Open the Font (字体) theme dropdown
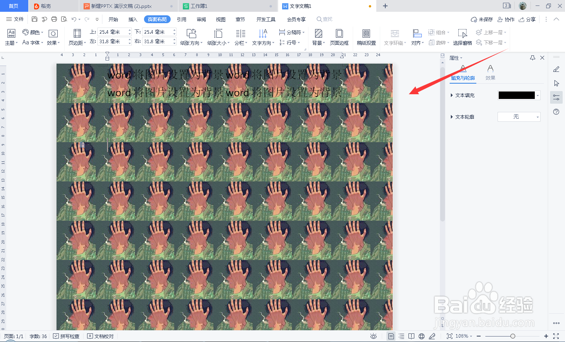 tap(33, 42)
